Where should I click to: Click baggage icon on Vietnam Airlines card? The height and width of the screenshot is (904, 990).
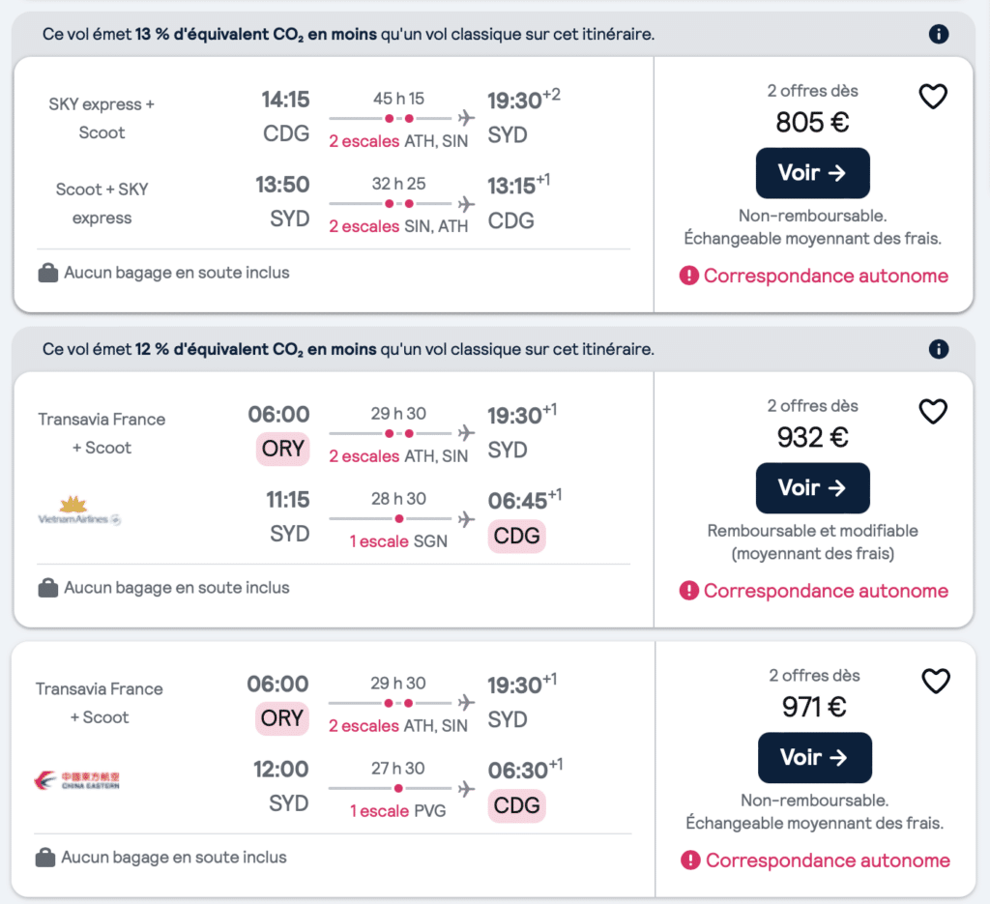pyautogui.click(x=48, y=588)
